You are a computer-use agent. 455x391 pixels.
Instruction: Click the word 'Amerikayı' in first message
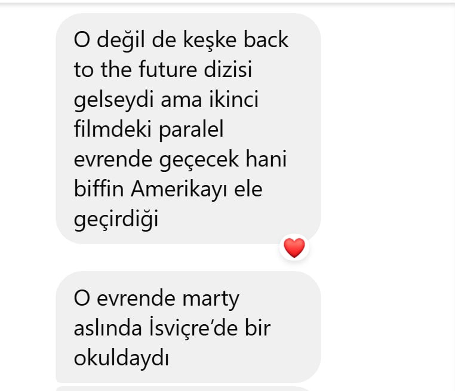coord(179,190)
